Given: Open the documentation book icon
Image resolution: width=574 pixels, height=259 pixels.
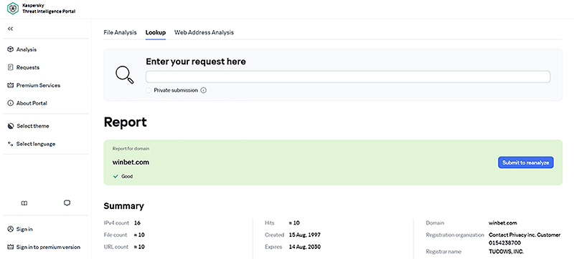Looking at the screenshot, I should [24, 203].
